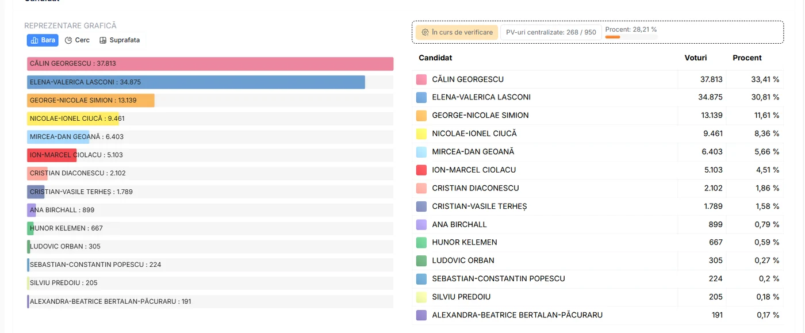This screenshot has width=805, height=333.
Task: Switch to the Bara chart view
Action: pos(43,40)
